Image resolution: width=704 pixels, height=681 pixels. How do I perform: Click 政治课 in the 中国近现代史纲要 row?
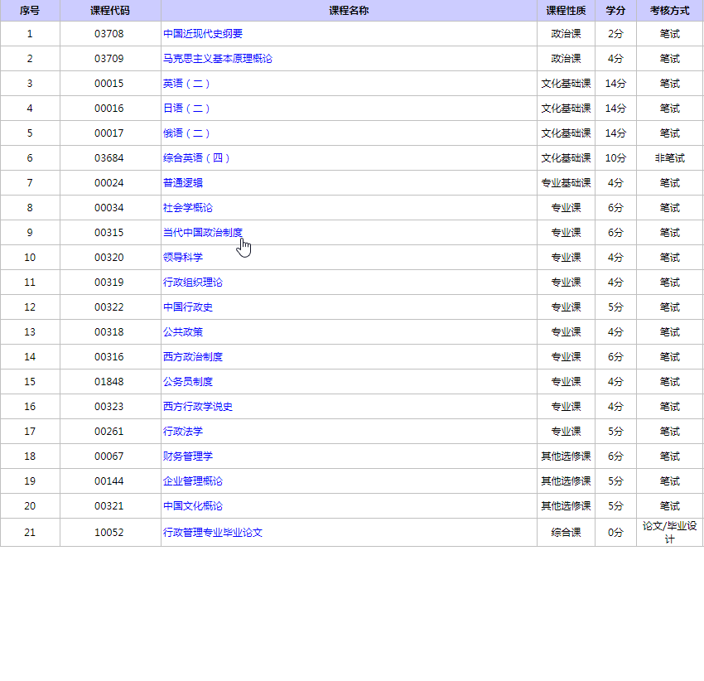[x=566, y=34]
